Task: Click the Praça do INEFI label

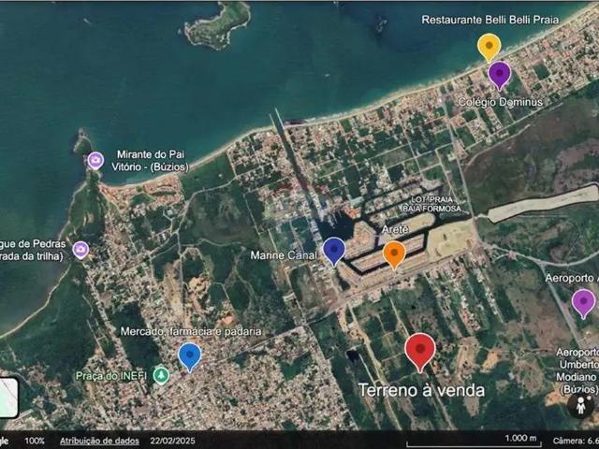Action: (x=111, y=376)
